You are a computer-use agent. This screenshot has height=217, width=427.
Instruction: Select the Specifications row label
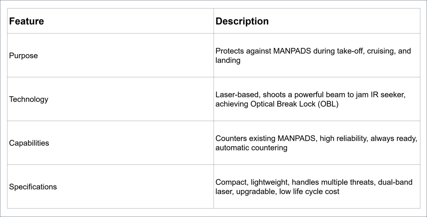coord(33,187)
